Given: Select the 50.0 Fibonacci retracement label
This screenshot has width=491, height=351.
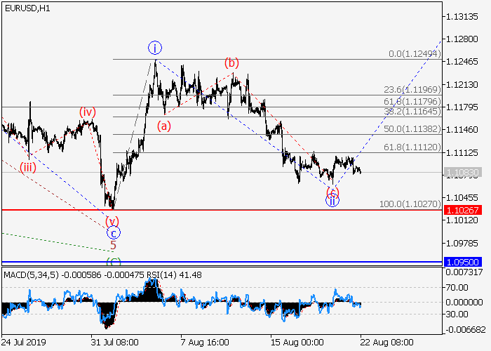Looking at the screenshot, I should (412, 129).
